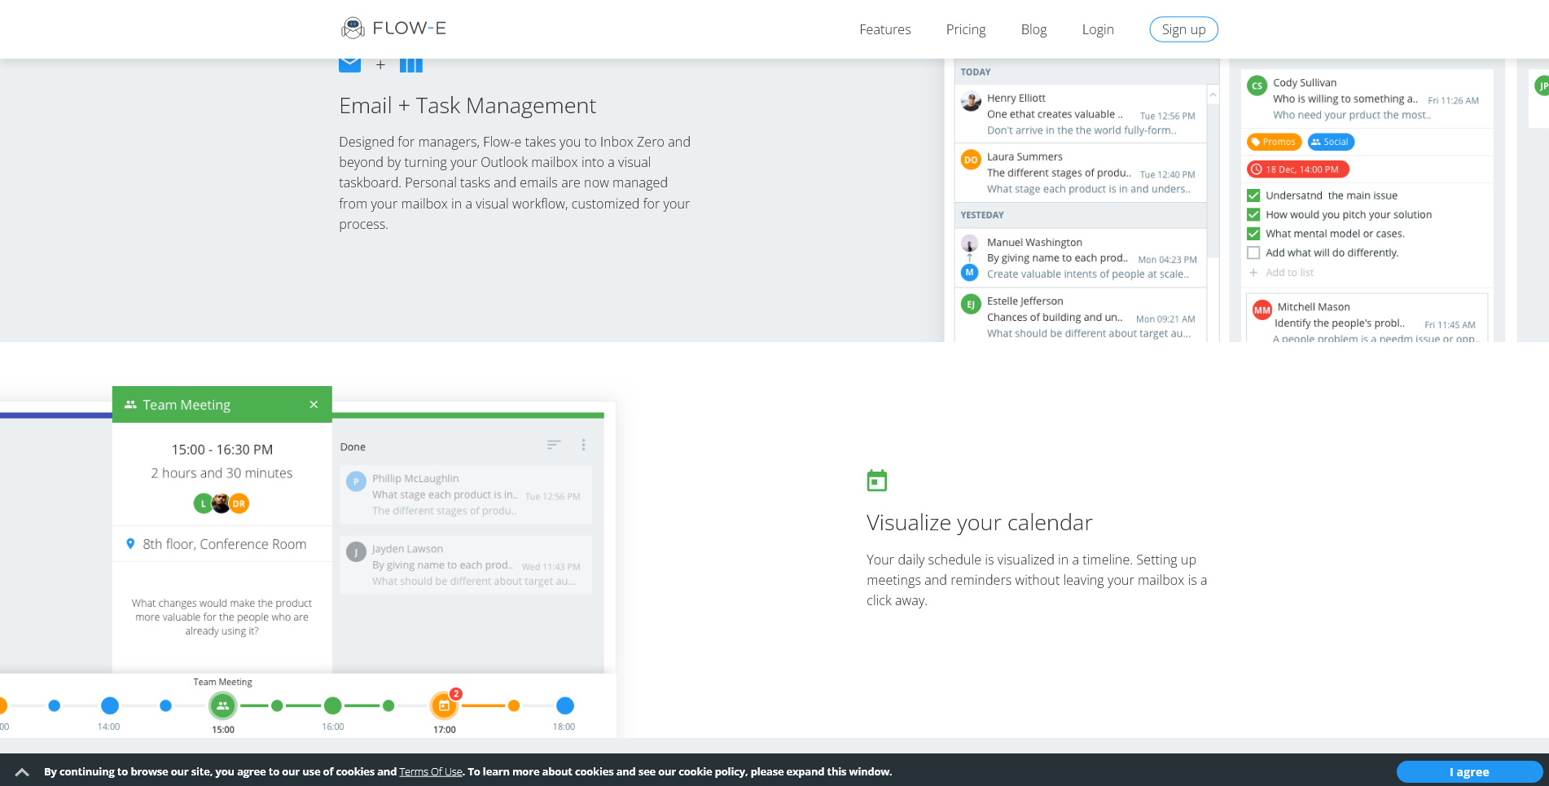Click the blue taskboard columns icon
Screen dimensions: 1549x786
(411, 65)
